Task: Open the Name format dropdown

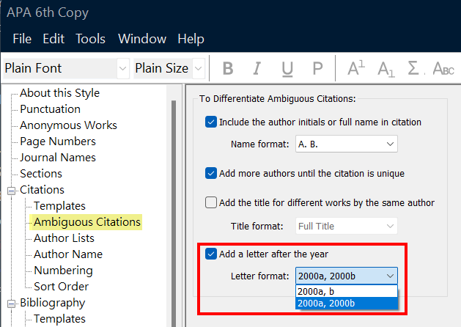Action: click(347, 144)
